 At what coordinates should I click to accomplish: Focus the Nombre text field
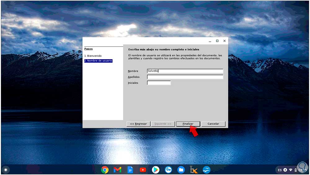[185, 71]
